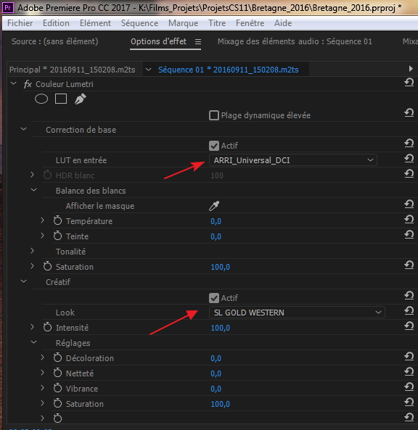Reset the Vibrance parameter
Image resolution: width=418 pixels, height=430 pixels.
409,387
